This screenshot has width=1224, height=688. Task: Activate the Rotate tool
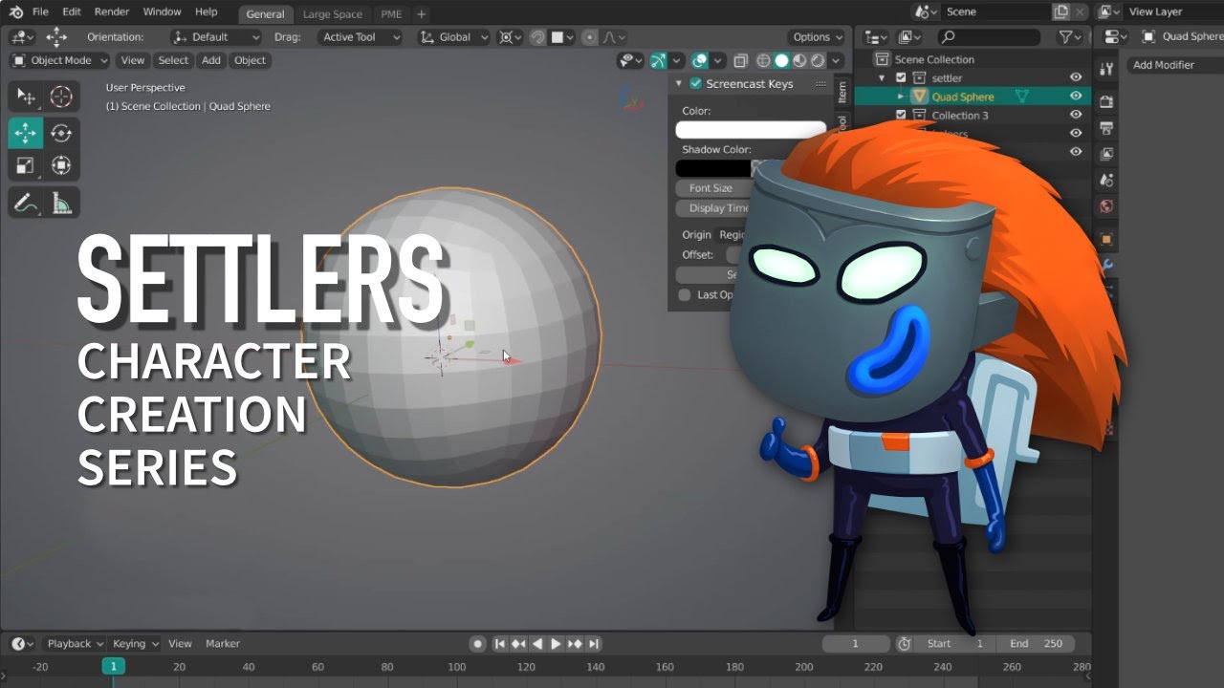pos(61,133)
